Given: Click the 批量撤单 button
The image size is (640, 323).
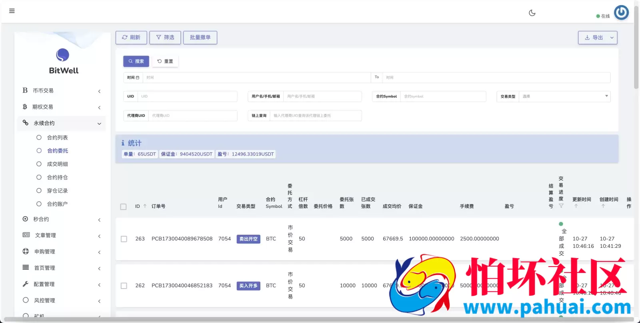Looking at the screenshot, I should (x=200, y=38).
